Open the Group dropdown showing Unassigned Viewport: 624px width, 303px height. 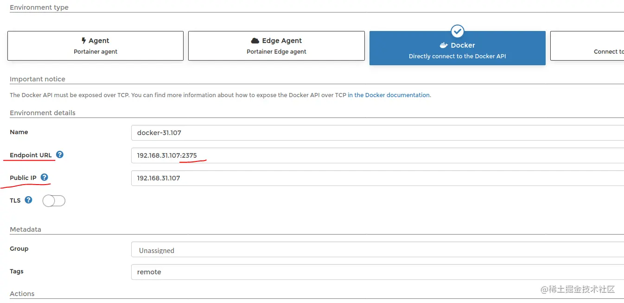click(377, 249)
